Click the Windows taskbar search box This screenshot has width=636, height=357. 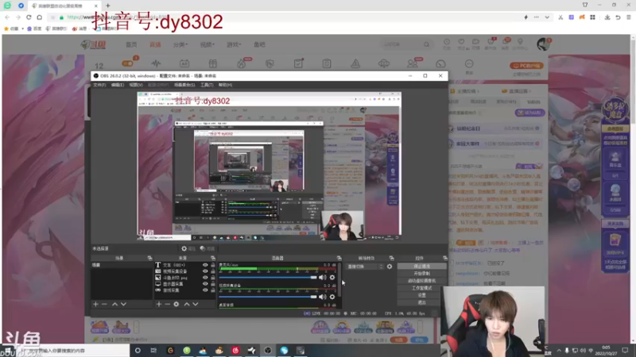pyautogui.click(x=75, y=351)
